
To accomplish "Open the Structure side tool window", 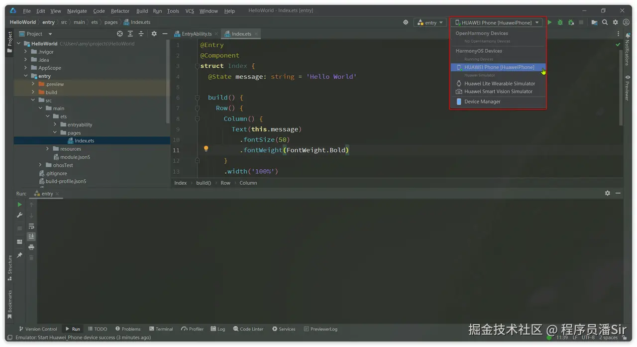I will click(9, 268).
